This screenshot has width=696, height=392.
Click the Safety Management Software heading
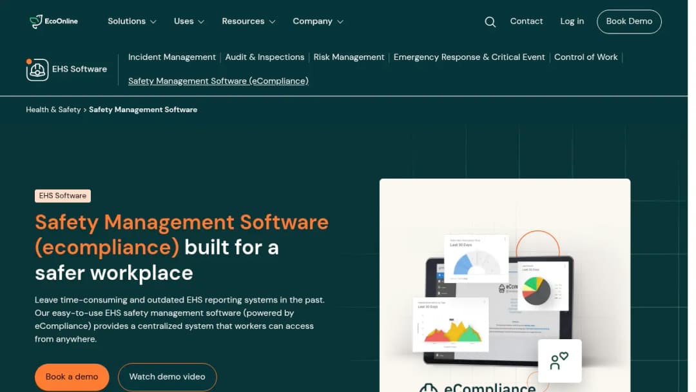click(182, 248)
